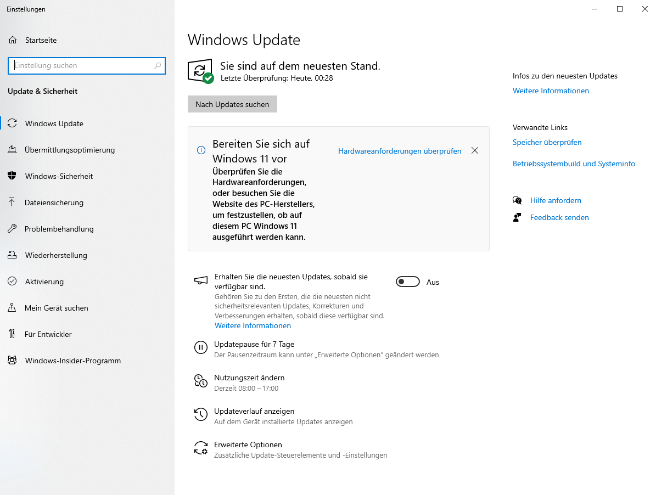Screen dimensions: 656x495
Task: Select Wiederherstellung in the sidebar
Action: coord(87,255)
